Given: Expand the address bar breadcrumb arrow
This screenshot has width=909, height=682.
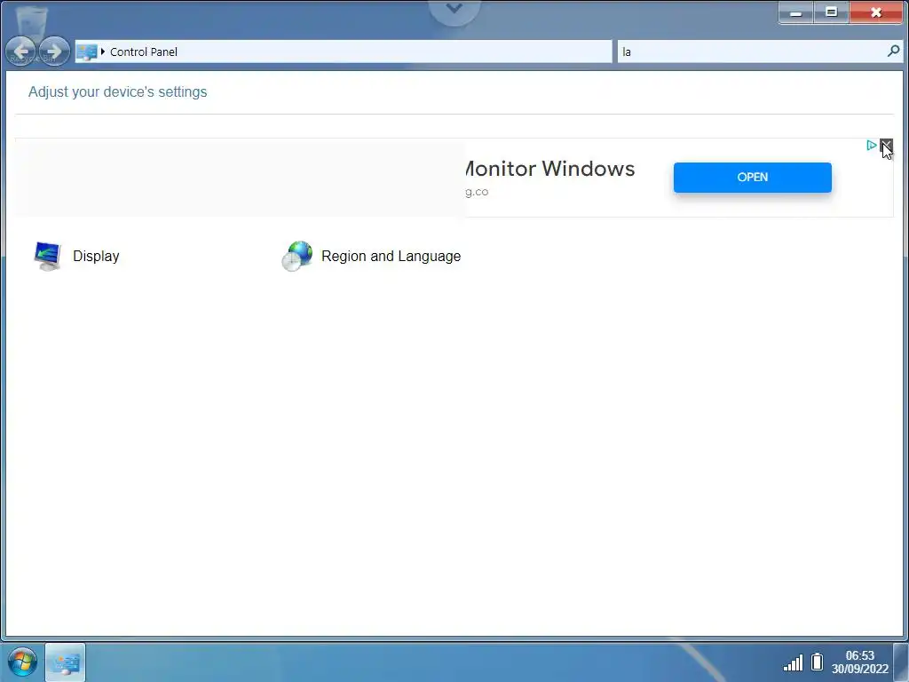Looking at the screenshot, I should pos(103,52).
